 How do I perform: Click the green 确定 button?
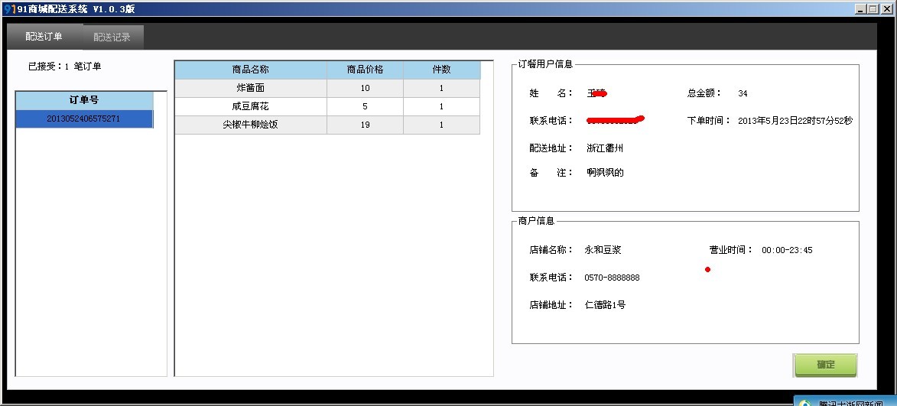click(825, 365)
